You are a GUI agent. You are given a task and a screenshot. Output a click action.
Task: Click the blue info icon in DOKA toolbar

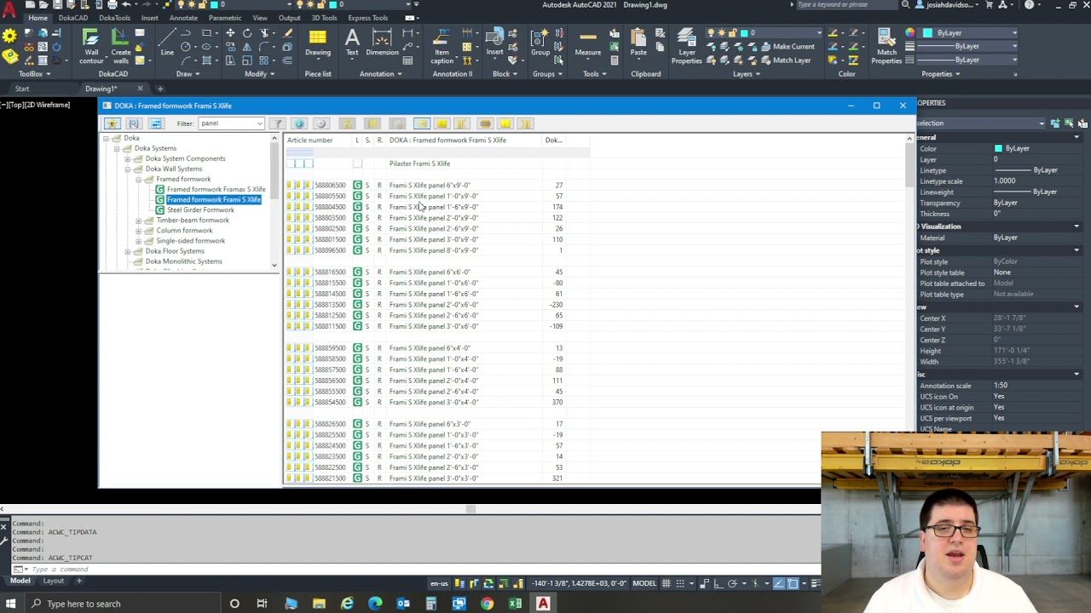(x=299, y=124)
